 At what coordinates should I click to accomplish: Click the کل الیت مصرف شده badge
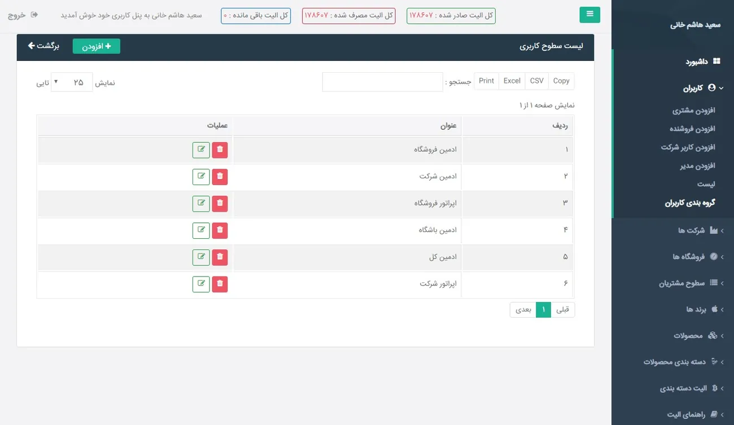click(x=349, y=16)
